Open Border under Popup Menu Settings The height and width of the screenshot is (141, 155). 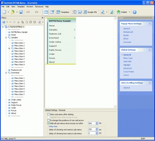(x=126, y=35)
